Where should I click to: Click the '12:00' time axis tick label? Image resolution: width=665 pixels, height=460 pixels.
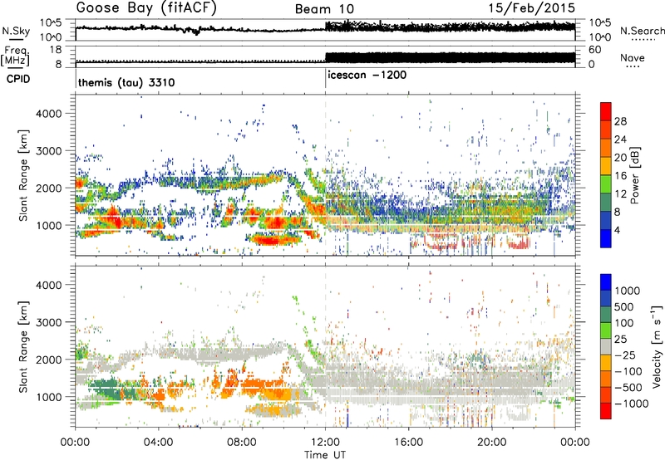point(325,443)
